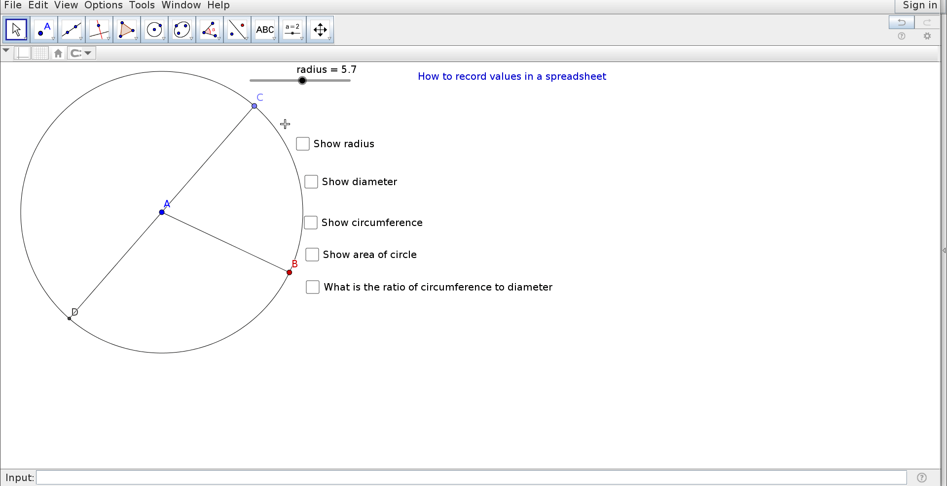Open the Polygon tool dropdown arrow
Screen dimensions: 947x486
click(136, 38)
